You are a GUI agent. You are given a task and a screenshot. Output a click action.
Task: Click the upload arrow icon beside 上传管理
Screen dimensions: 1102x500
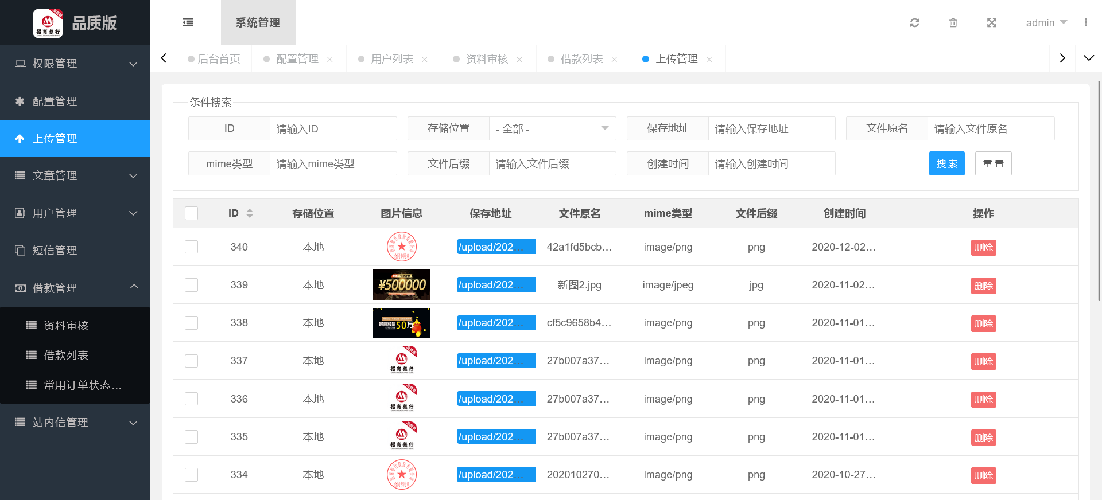[20, 138]
